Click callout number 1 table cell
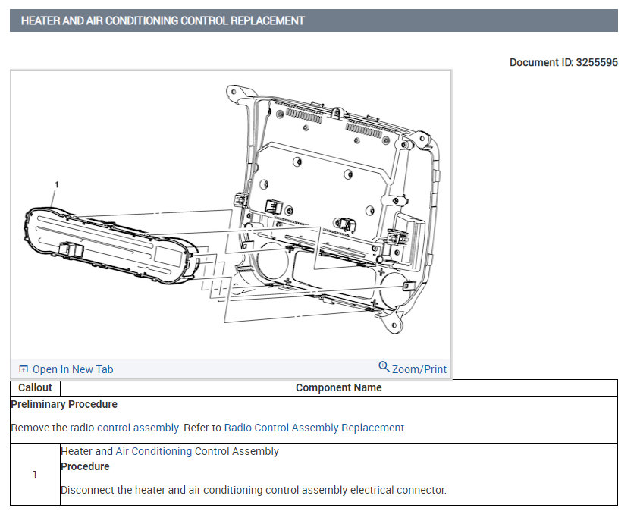The height and width of the screenshot is (527, 637). pyautogui.click(x=35, y=474)
